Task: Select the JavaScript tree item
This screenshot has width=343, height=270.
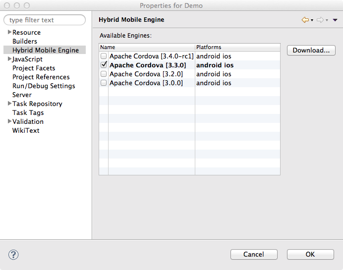Action: (x=27, y=59)
